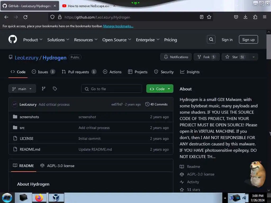Show site security info via the padlock icon
The height and width of the screenshot is (203, 271).
tap(60, 17)
